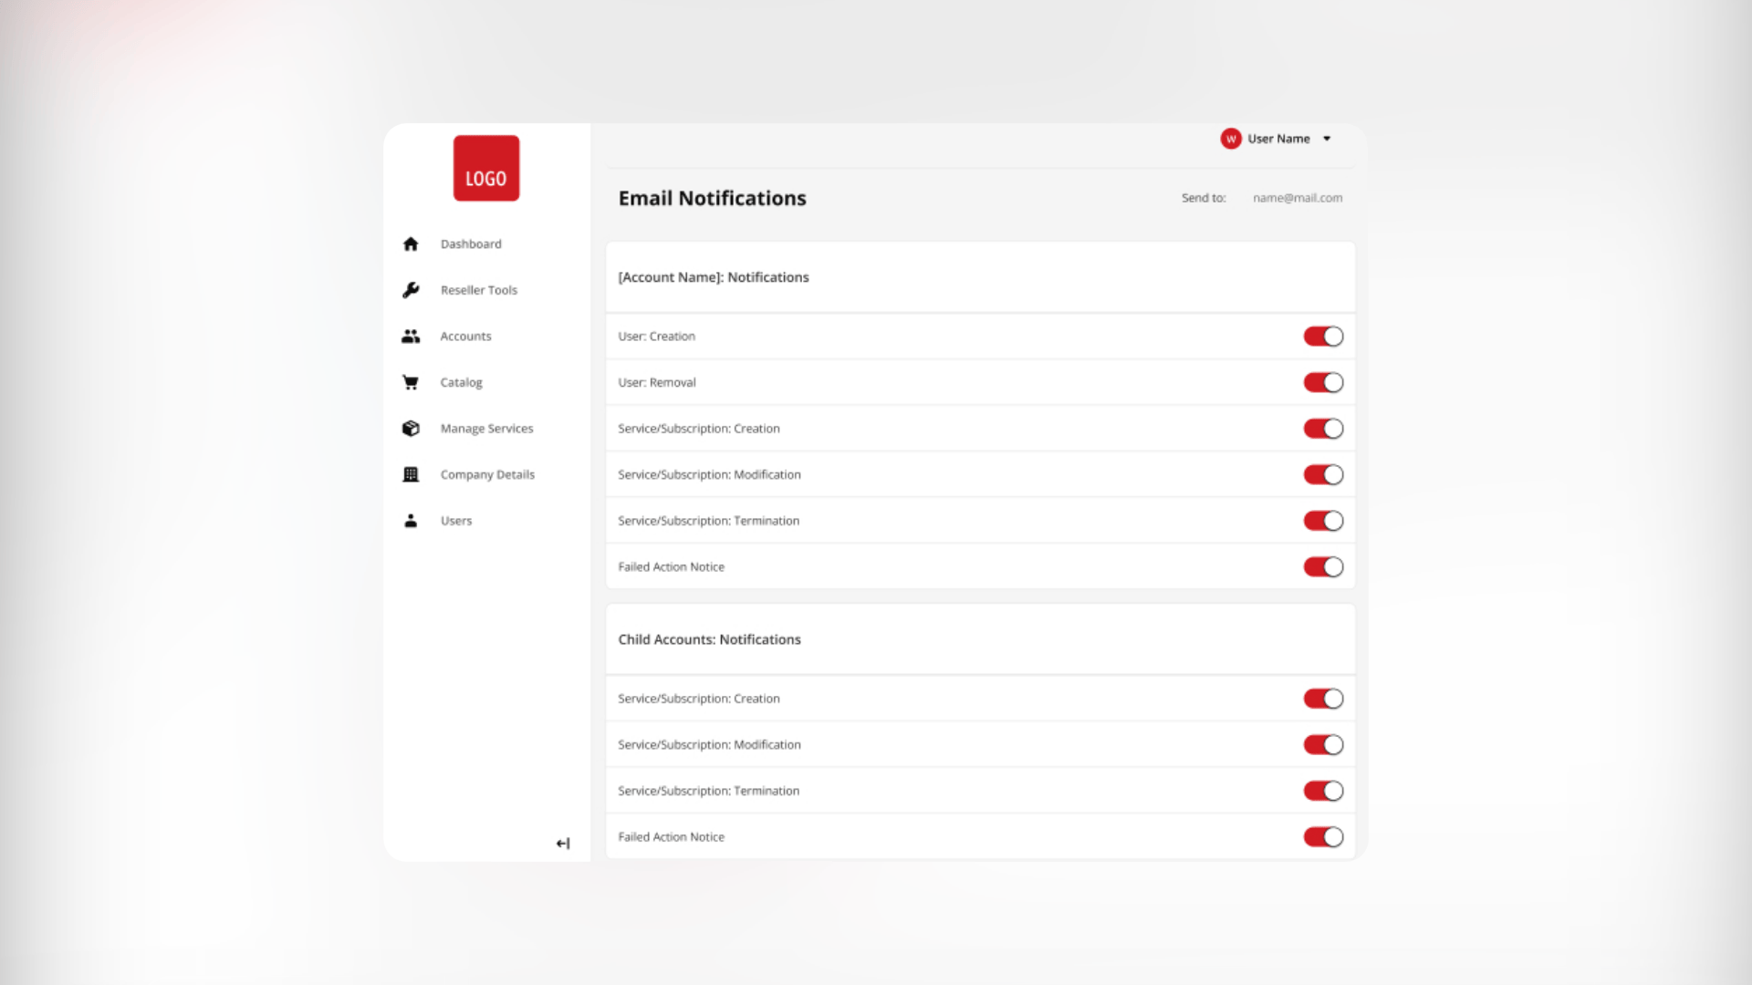Open the Manage Services menu item
Screen dimensions: 1752x985
pos(486,429)
